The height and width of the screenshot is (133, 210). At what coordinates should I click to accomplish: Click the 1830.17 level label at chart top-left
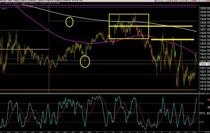click(4, 9)
